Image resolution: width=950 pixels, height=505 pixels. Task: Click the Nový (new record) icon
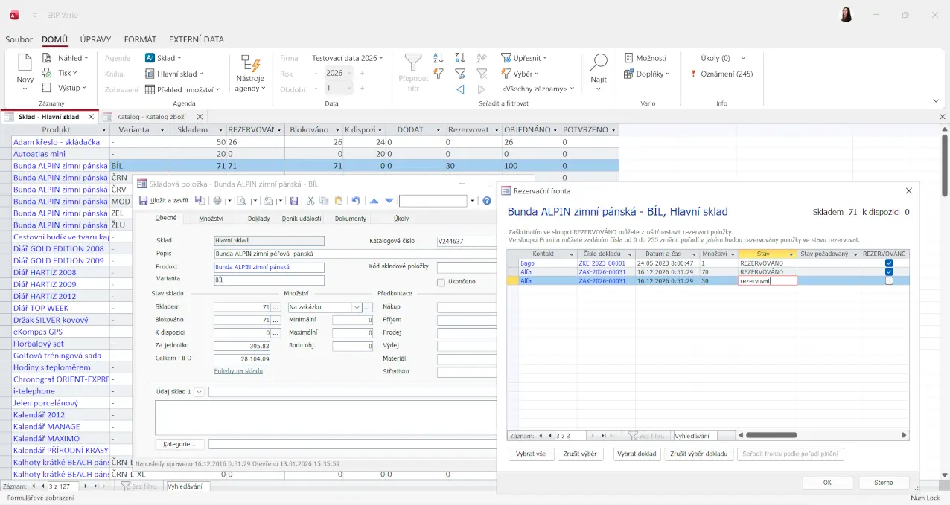click(x=25, y=64)
